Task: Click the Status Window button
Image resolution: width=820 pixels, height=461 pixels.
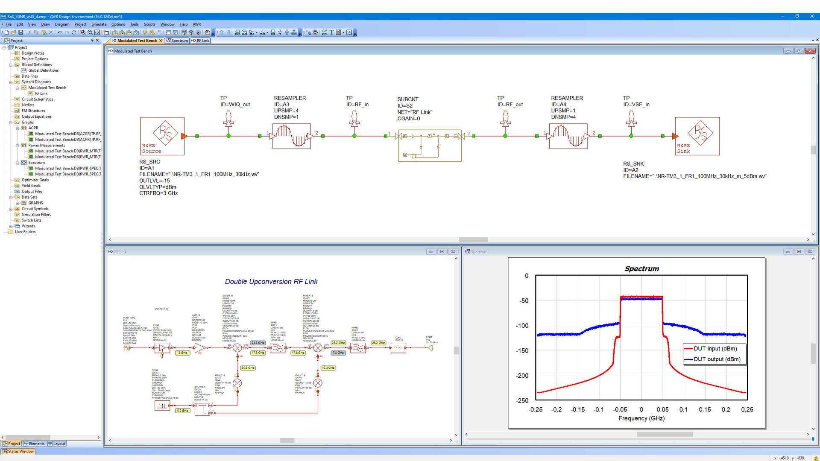Action: coord(18,451)
